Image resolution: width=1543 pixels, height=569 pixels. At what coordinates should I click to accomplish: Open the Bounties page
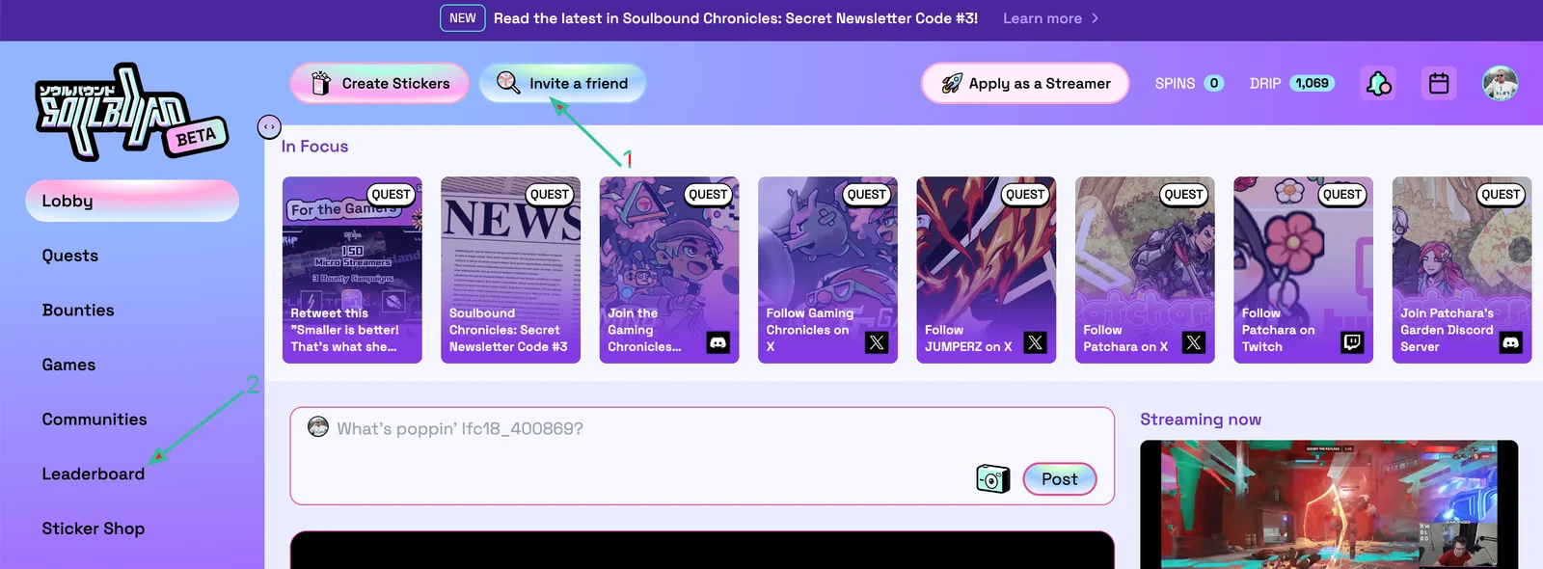[78, 311]
